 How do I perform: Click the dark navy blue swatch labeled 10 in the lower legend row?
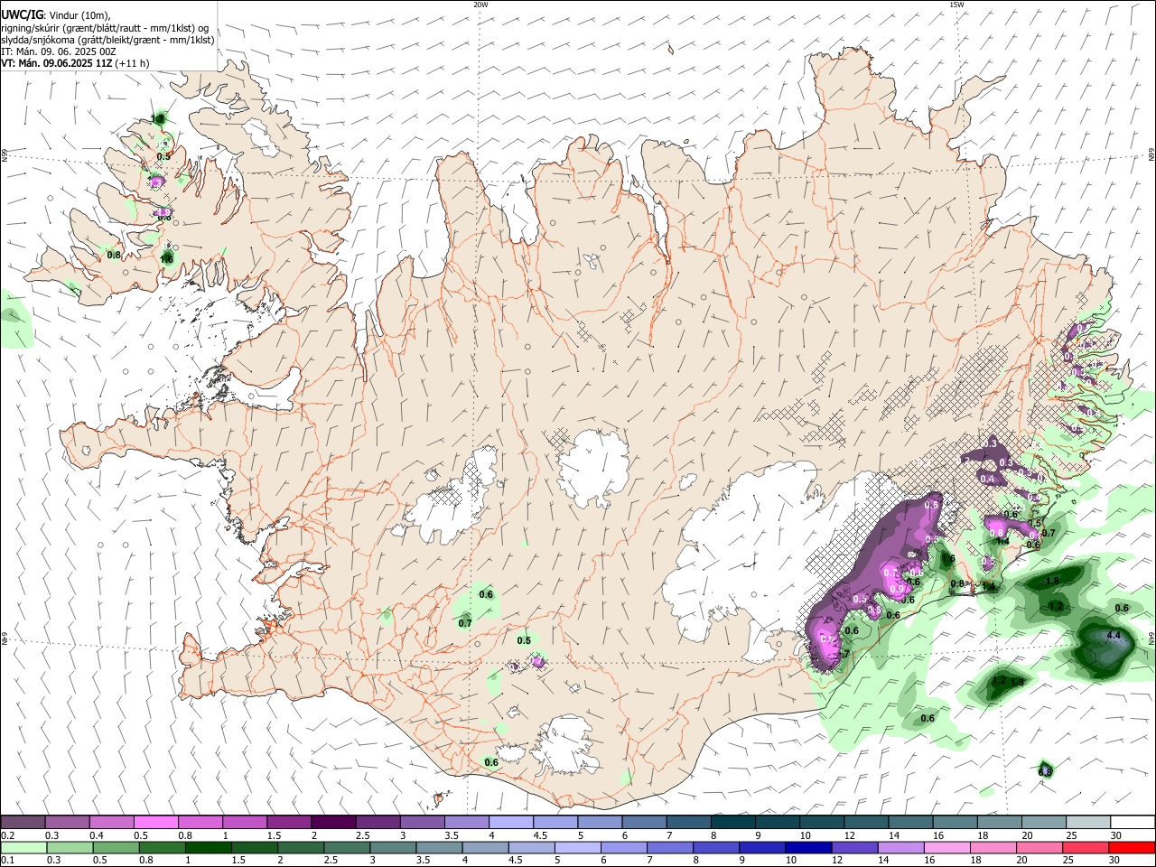(x=806, y=847)
